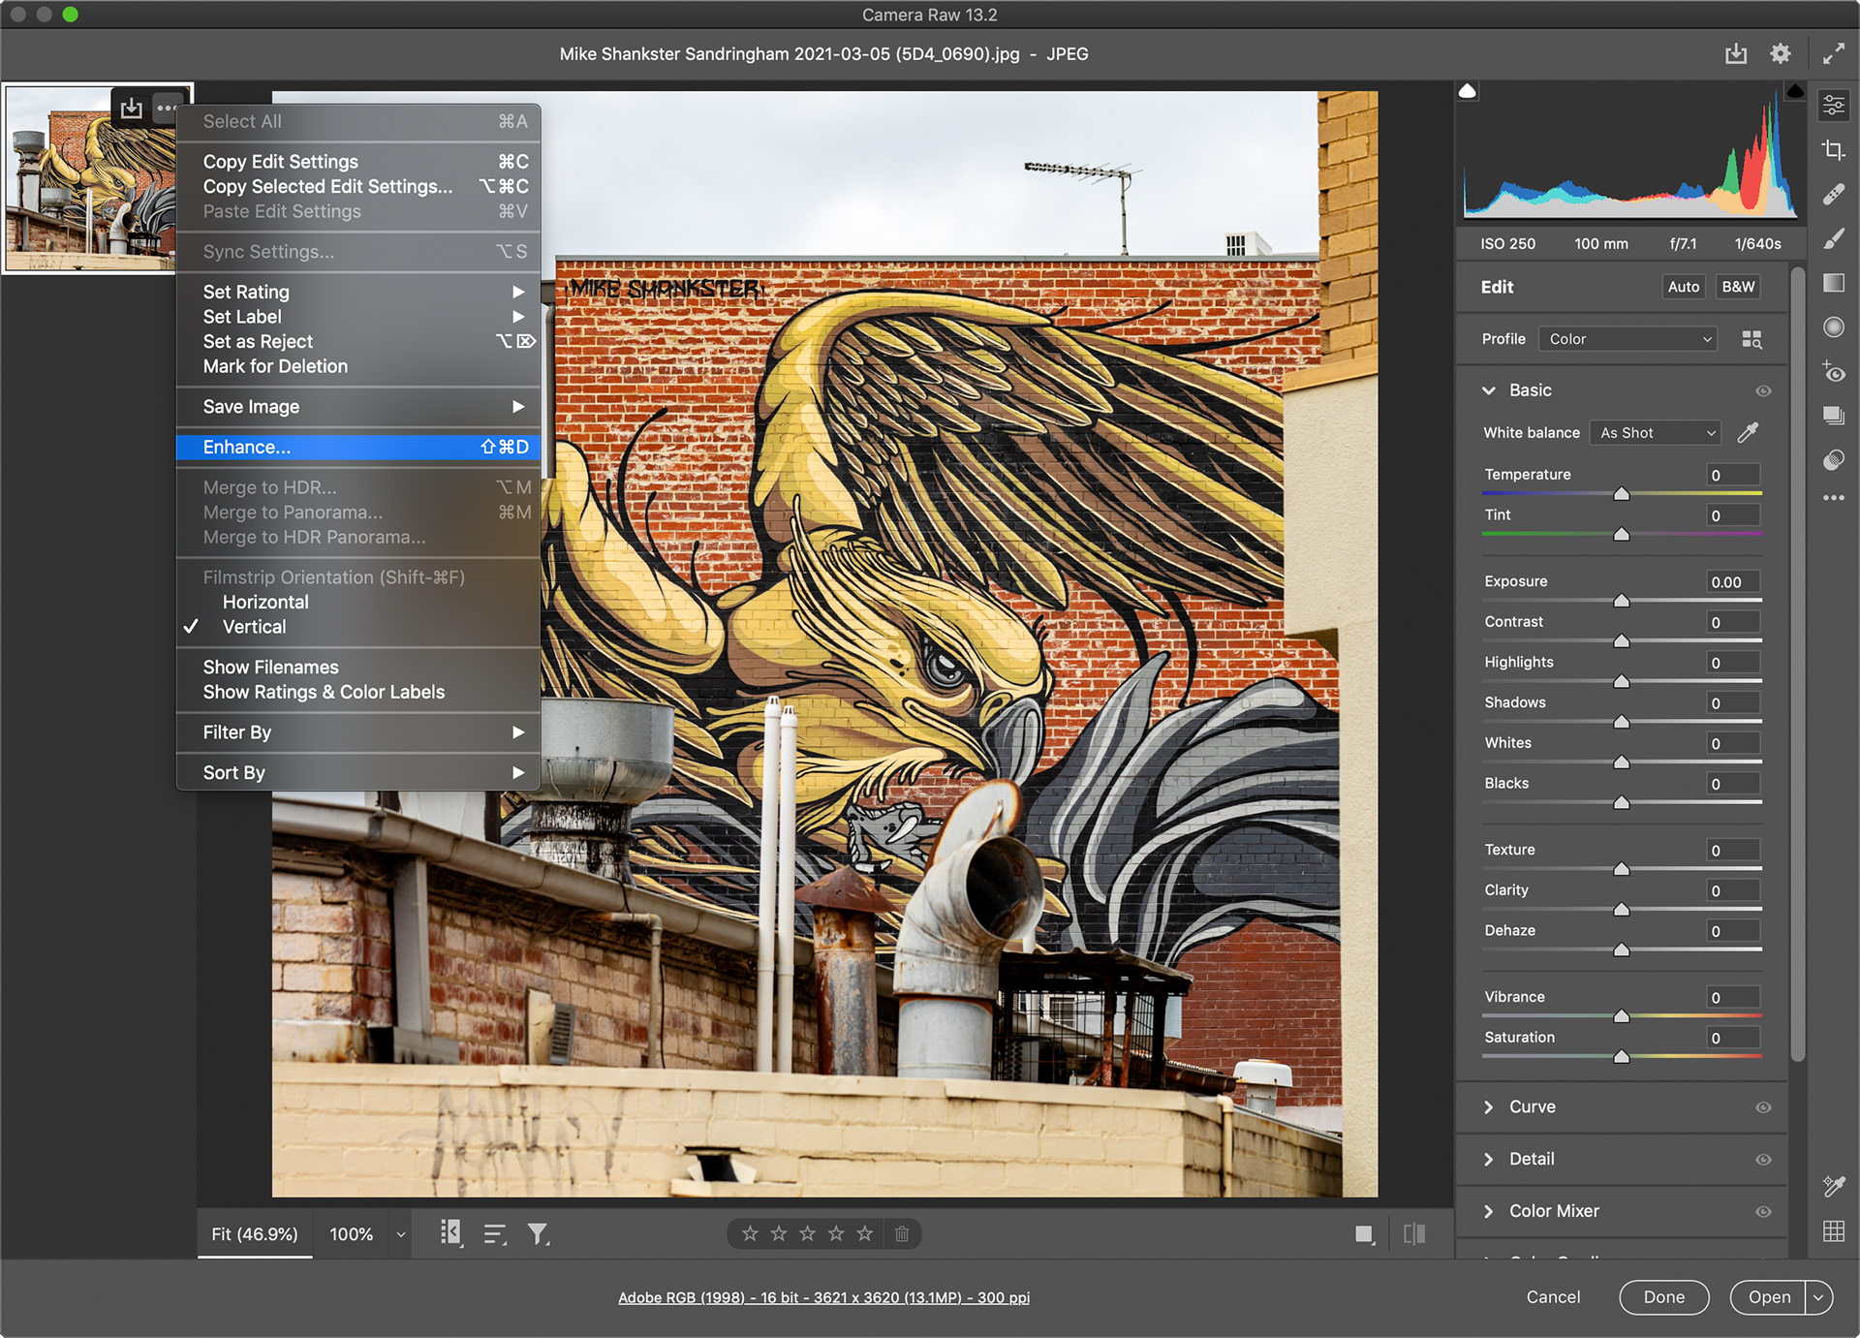1860x1338 pixels.
Task: Select the Adjustment Brush tool
Action: pos(1833,239)
